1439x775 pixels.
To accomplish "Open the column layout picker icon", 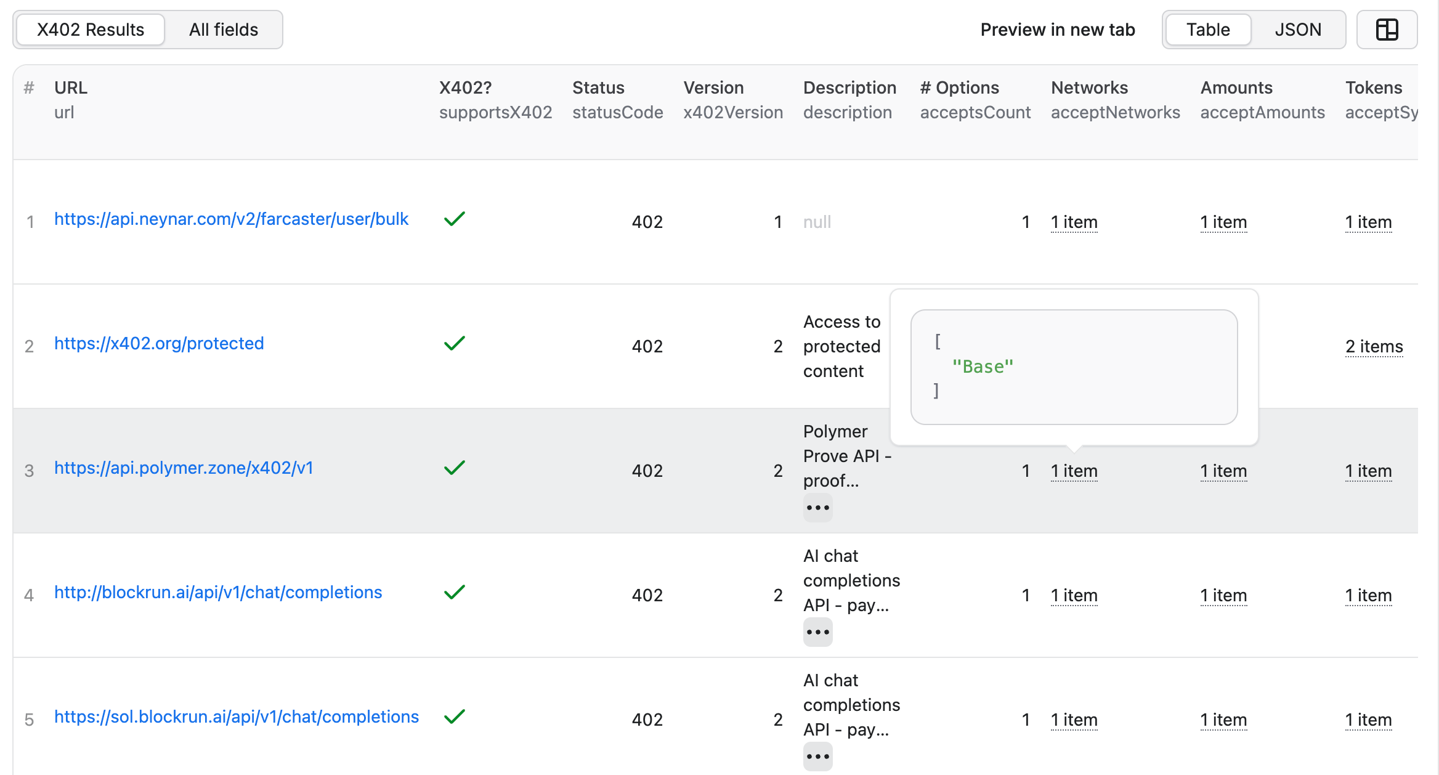I will 1387,29.
